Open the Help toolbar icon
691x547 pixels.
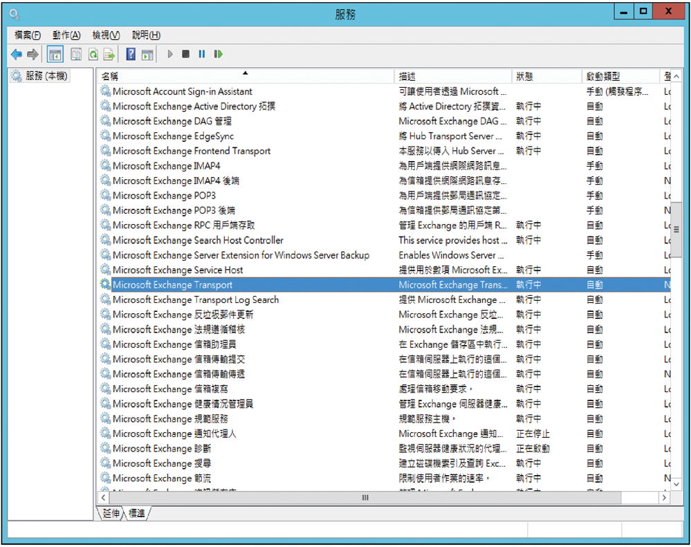[x=131, y=54]
